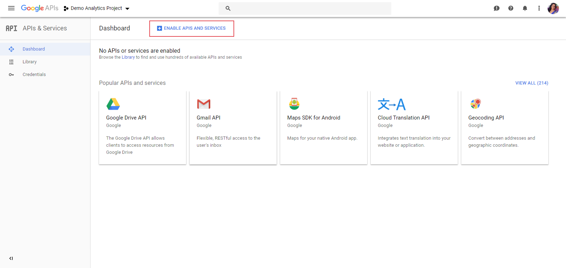The width and height of the screenshot is (566, 268).
Task: Click the Geocoding map pin icon
Action: 475,104
